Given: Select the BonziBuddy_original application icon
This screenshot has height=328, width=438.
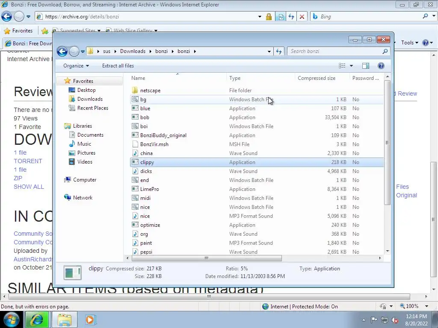Looking at the screenshot, I should click(135, 135).
